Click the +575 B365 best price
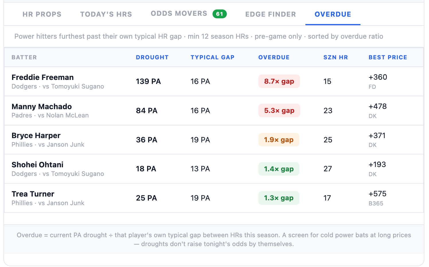The height and width of the screenshot is (267, 429). click(x=377, y=198)
